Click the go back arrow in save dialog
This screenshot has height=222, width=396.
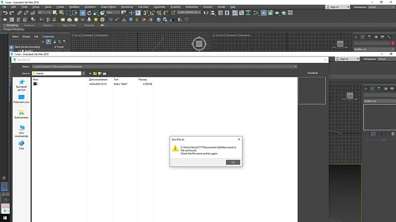[90, 74]
